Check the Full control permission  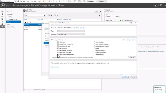[58, 42]
